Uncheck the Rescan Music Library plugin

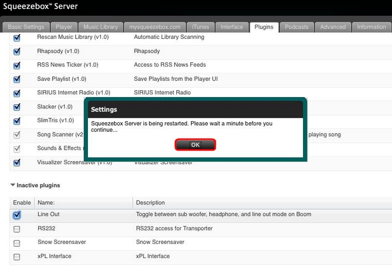[17, 38]
